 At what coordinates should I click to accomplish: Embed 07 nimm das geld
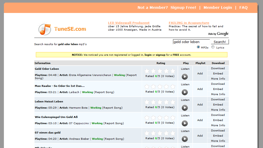[x=218, y=136]
